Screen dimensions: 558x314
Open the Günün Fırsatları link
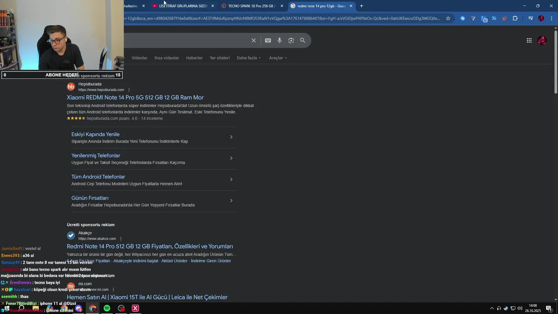tap(90, 198)
